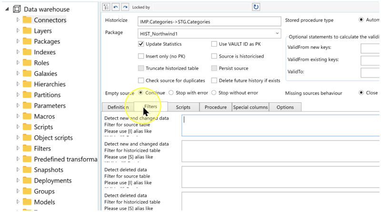Expand the Connectors tree node arrow
Image resolution: width=381 pixels, height=212 pixels.
pyautogui.click(x=18, y=20)
